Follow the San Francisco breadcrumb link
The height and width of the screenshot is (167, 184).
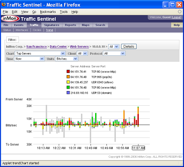click(x=36, y=47)
